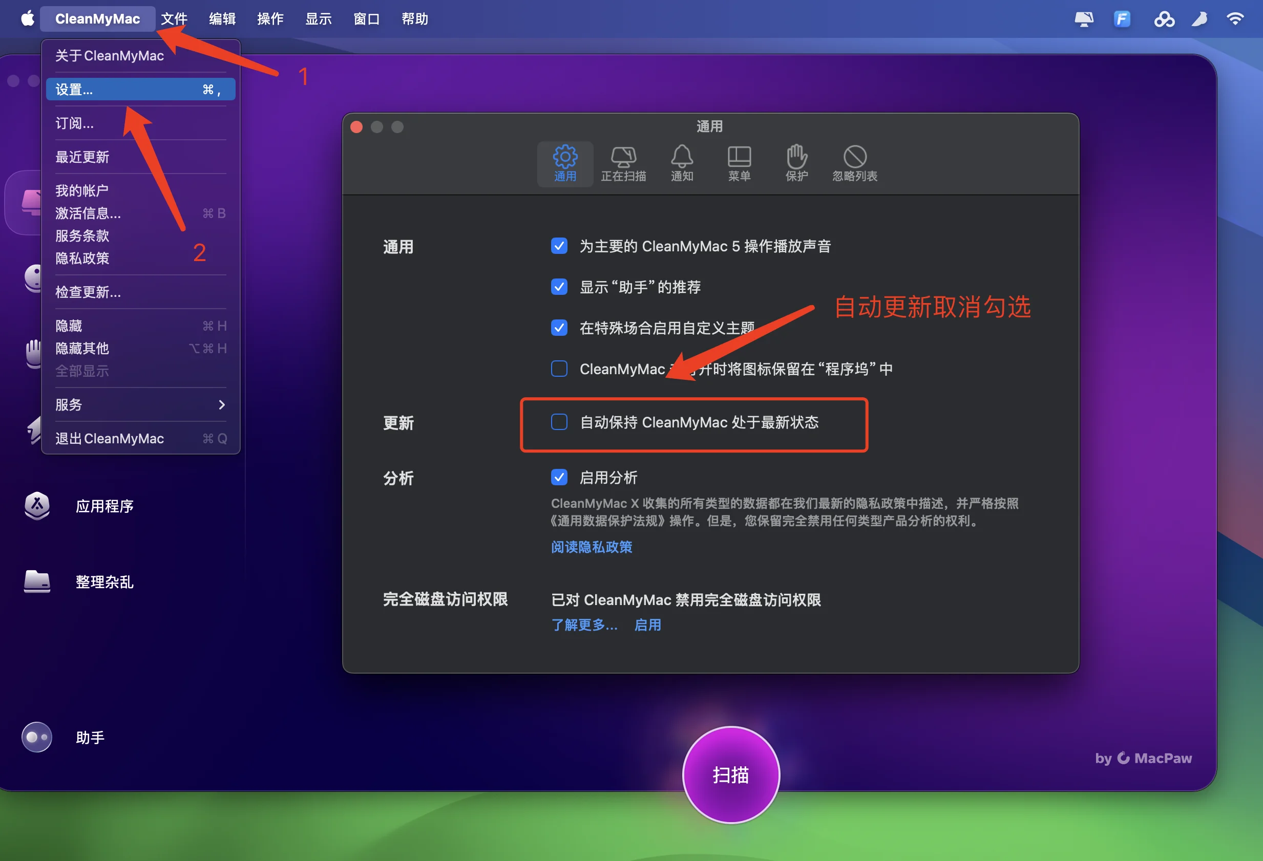The height and width of the screenshot is (861, 1263).
Task: Open the Edit (编辑) menu
Action: [222, 19]
